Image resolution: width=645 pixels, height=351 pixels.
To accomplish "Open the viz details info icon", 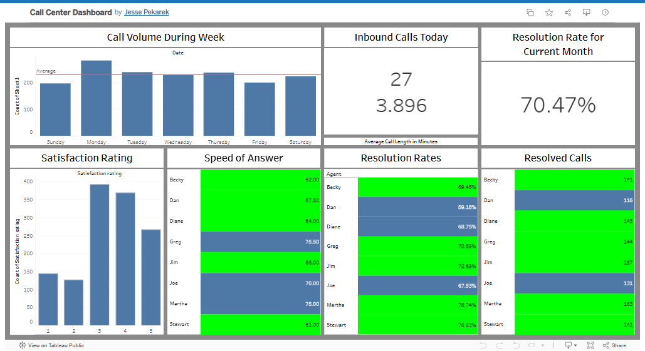I will (605, 13).
